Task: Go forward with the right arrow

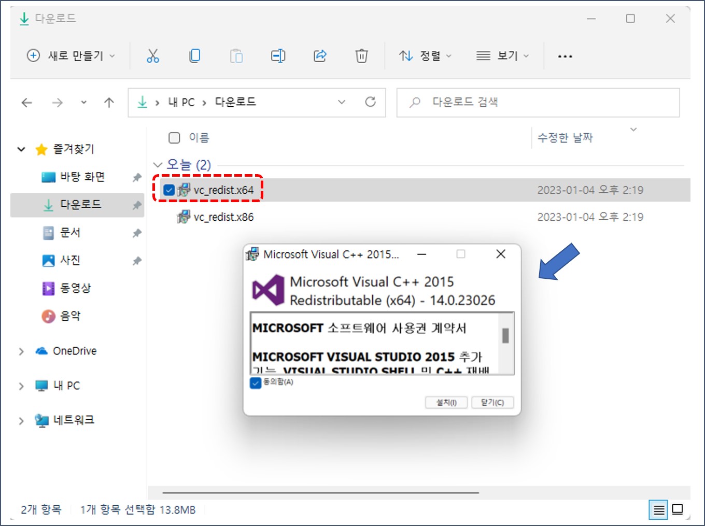Action: click(x=58, y=103)
